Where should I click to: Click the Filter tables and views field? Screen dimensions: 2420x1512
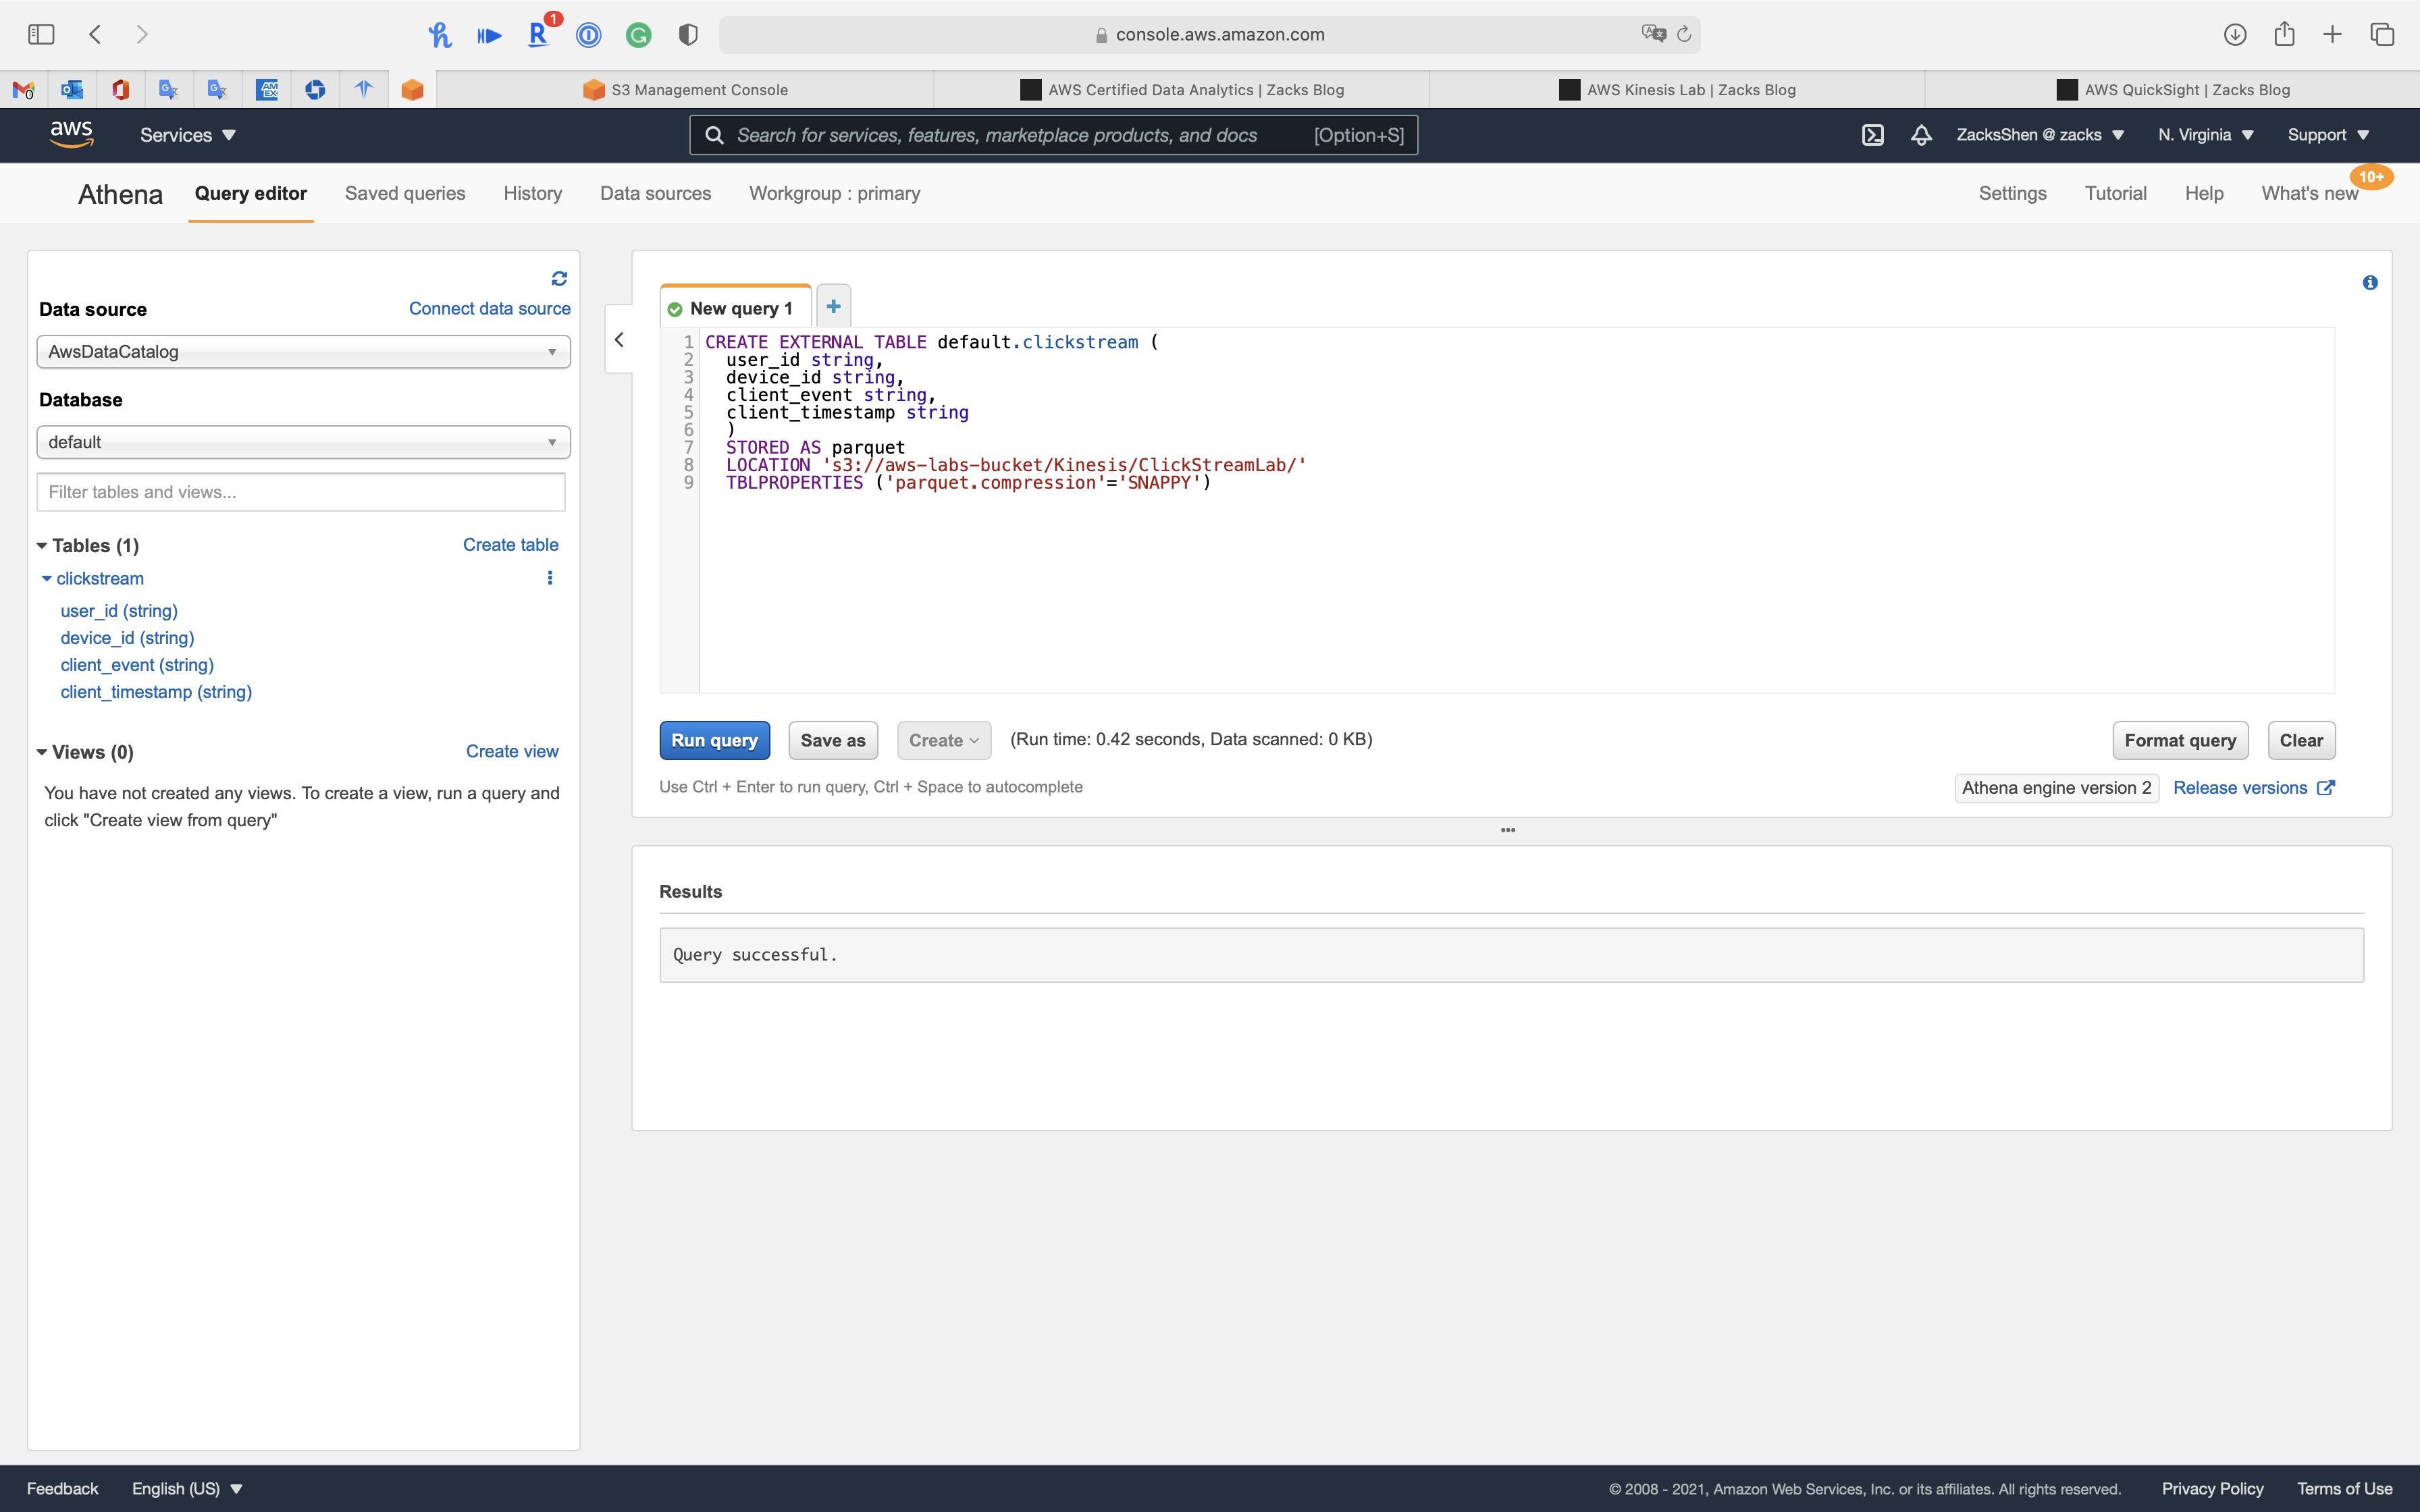tap(300, 492)
